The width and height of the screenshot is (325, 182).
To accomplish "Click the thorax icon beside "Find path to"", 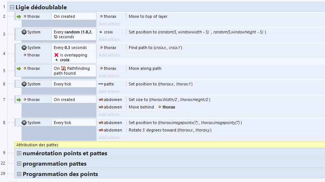I will tap(101, 48).
